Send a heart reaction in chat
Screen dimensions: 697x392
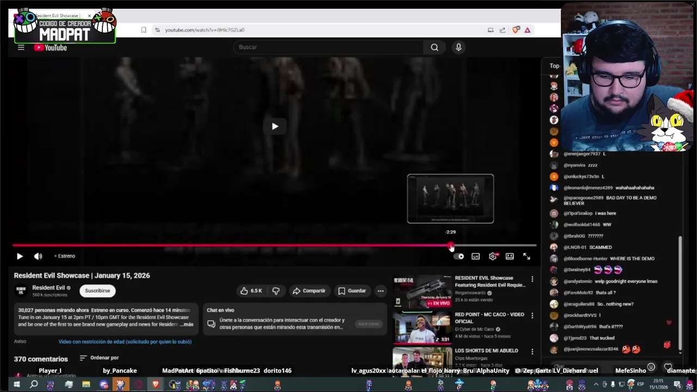(x=668, y=367)
